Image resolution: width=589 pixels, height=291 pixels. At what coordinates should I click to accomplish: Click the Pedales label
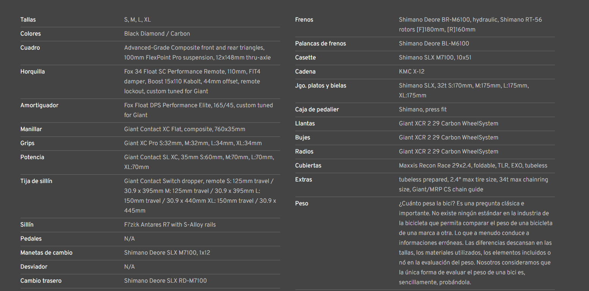coord(31,239)
